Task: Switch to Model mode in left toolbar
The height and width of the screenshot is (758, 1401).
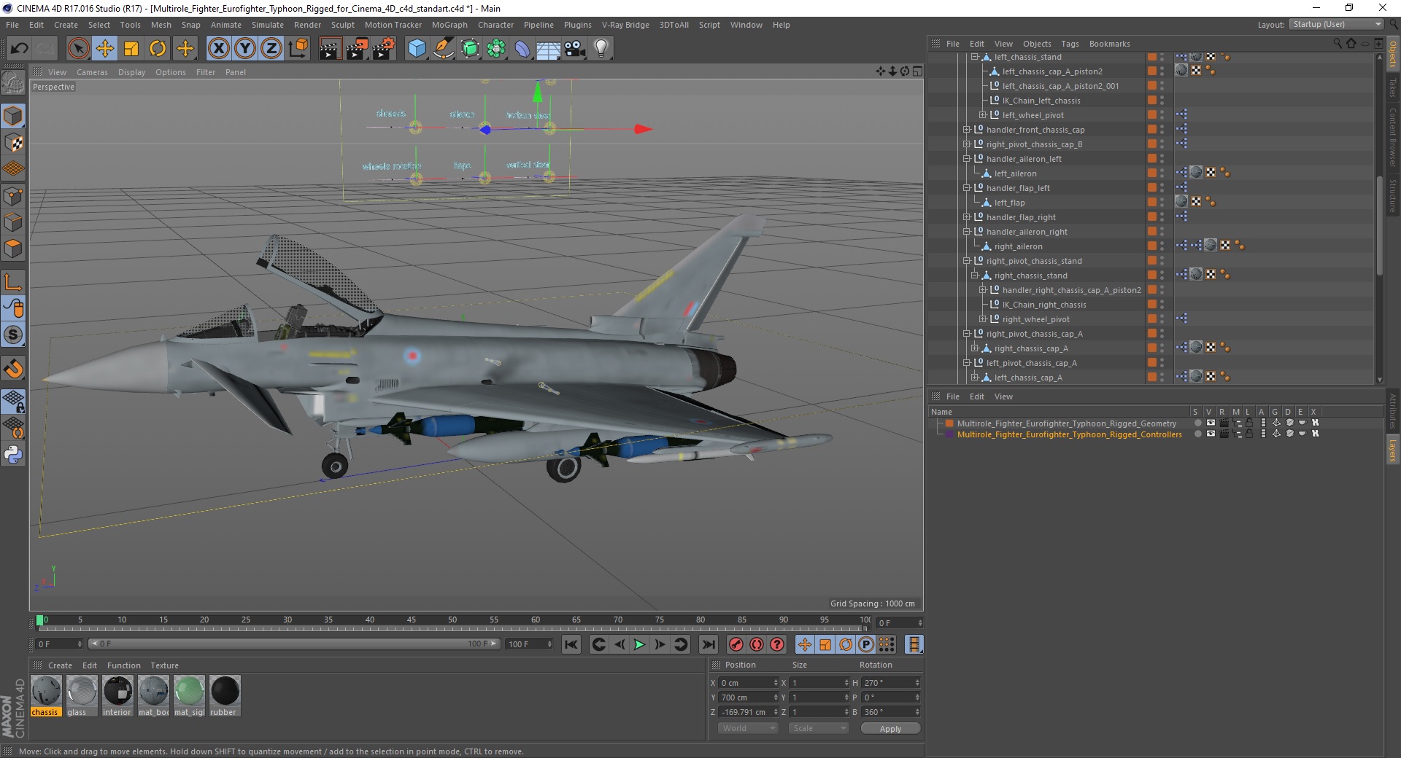Action: pyautogui.click(x=13, y=116)
